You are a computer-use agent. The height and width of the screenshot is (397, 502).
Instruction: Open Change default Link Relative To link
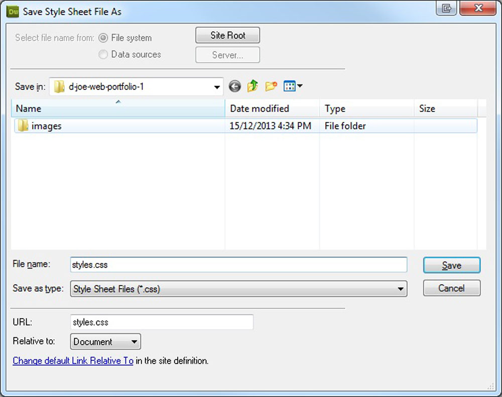point(73,361)
